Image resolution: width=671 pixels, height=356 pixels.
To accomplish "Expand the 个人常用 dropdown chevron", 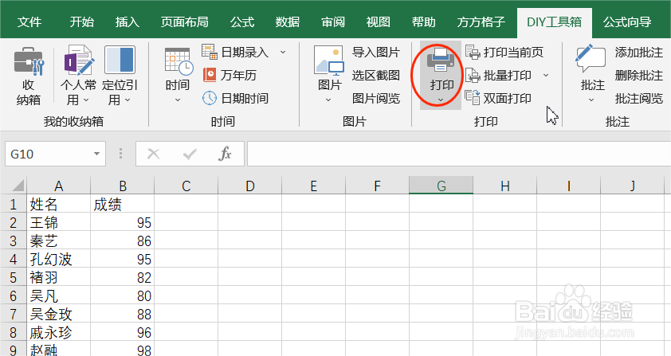I will [85, 100].
